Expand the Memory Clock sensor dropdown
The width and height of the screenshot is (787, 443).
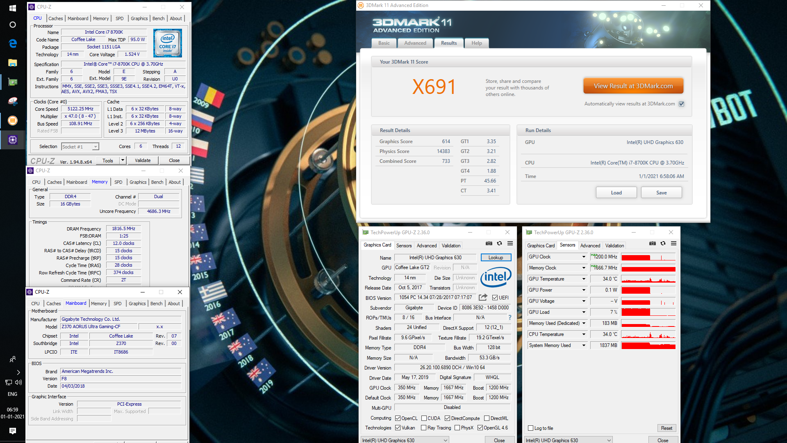pos(584,268)
